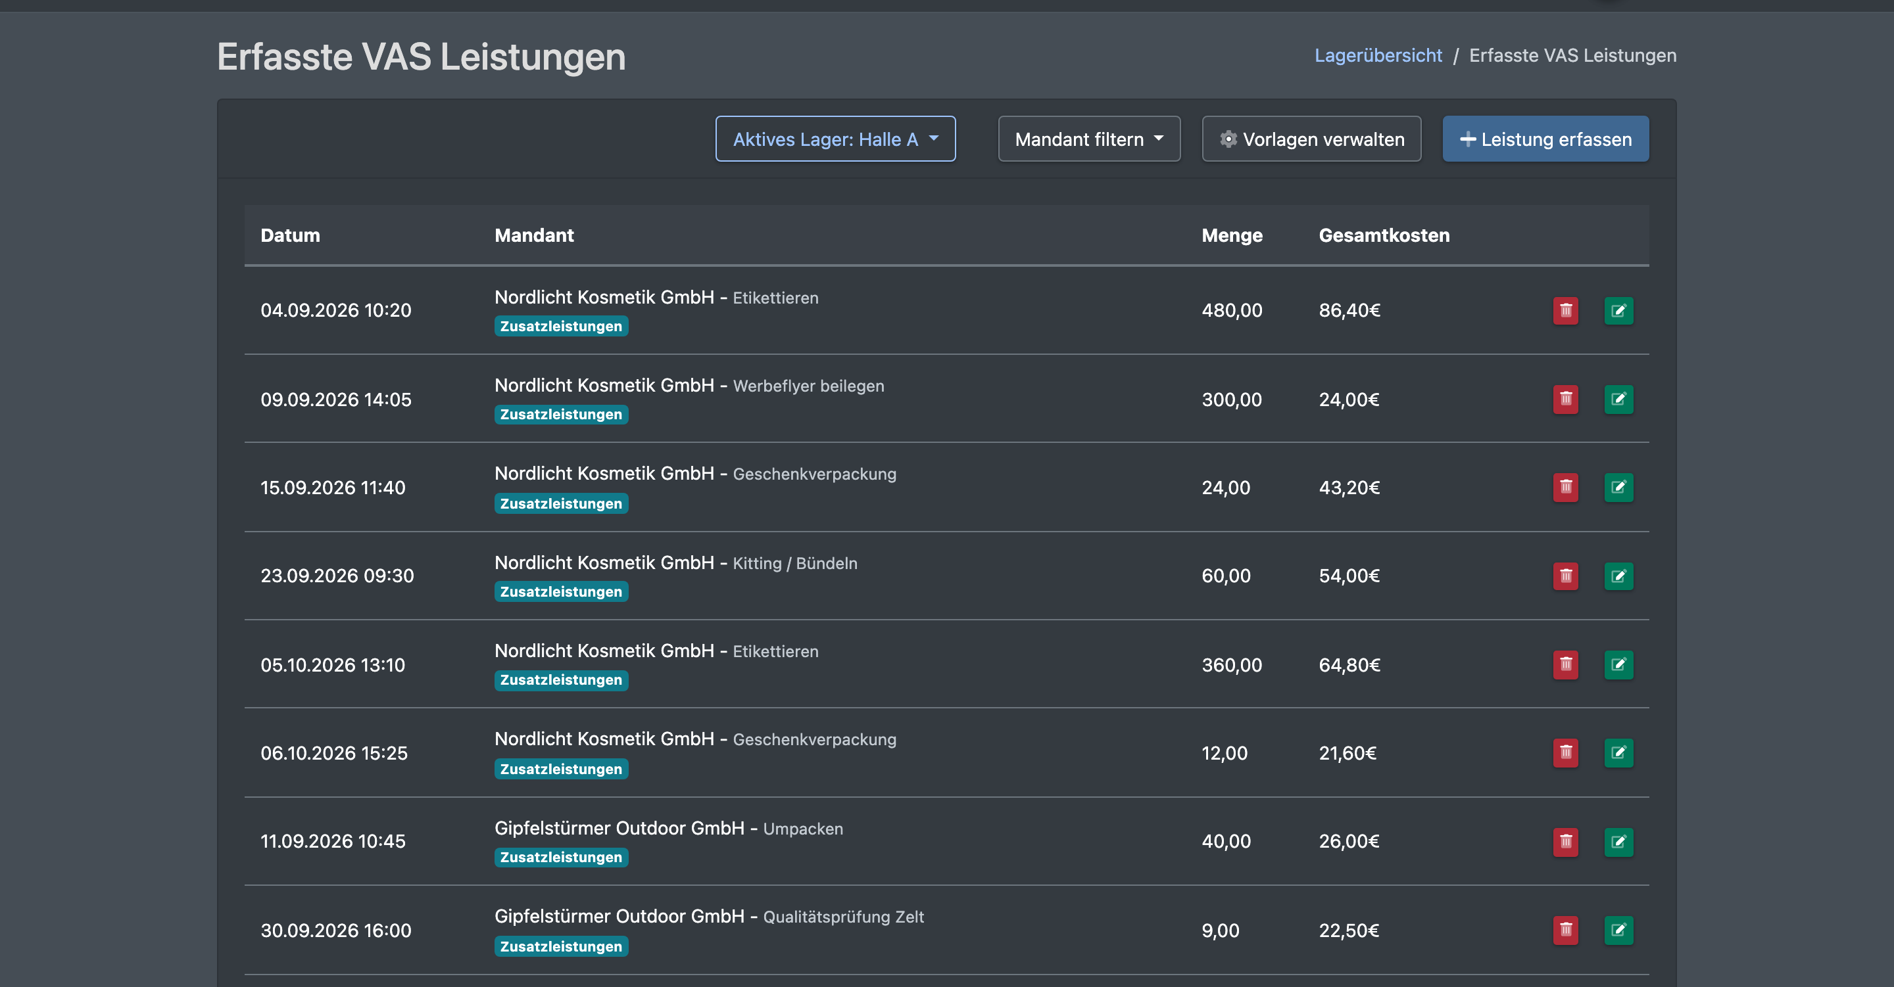Screen dimensions: 1894x987
Task: Delete the 04.09.2026 Etikettieren entry
Action: pos(1565,311)
